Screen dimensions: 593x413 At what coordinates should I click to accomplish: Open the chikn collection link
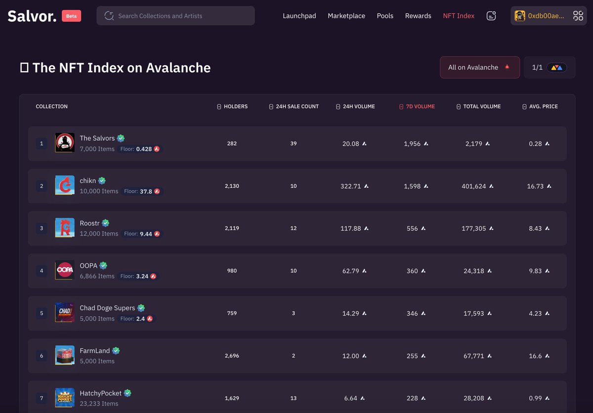88,181
